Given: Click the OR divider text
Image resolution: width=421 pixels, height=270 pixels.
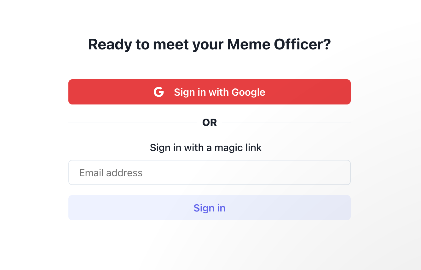Looking at the screenshot, I should [x=210, y=122].
